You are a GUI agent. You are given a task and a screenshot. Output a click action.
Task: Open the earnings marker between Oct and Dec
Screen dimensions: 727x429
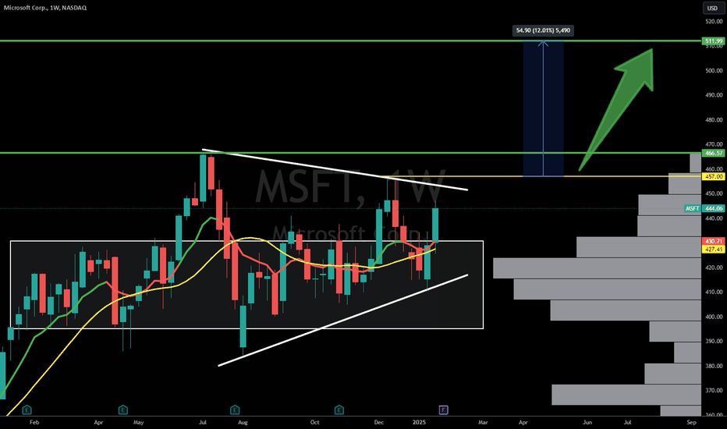(339, 409)
